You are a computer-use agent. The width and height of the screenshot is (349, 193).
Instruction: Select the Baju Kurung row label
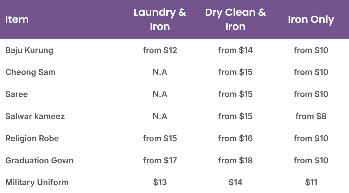pyautogui.click(x=29, y=50)
